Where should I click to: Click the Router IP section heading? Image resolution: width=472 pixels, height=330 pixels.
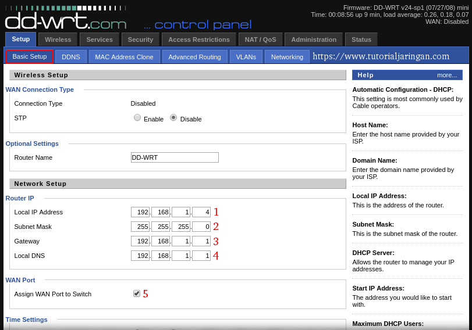20,198
